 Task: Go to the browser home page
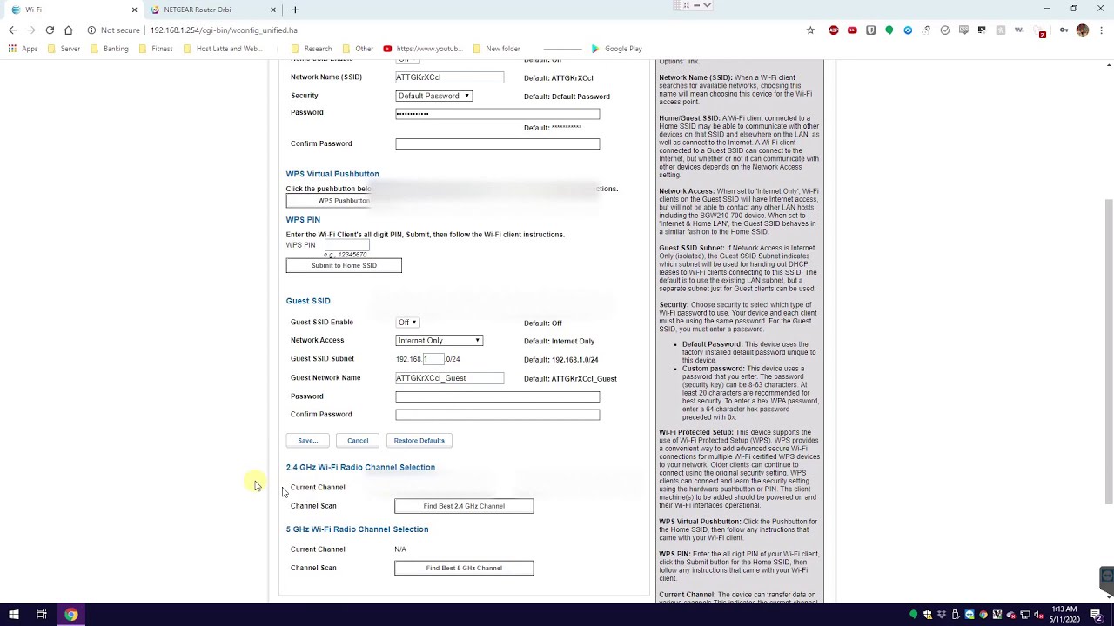pos(68,30)
